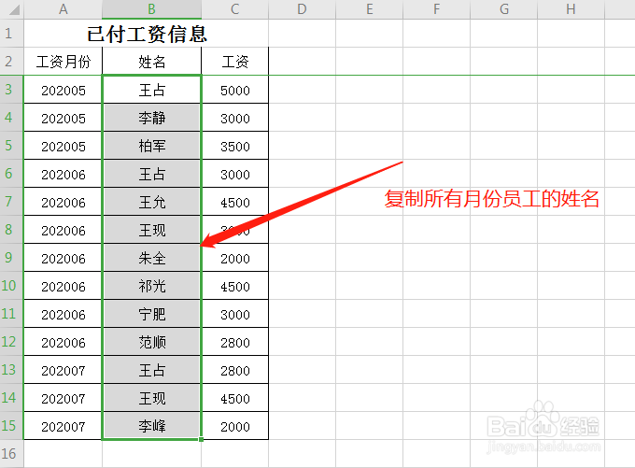Select column A header
The width and height of the screenshot is (635, 468).
click(x=63, y=9)
